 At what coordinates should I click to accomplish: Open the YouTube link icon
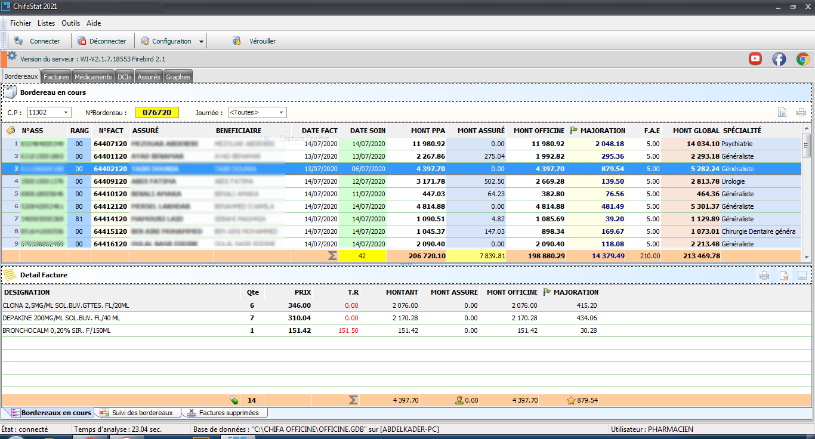755,58
